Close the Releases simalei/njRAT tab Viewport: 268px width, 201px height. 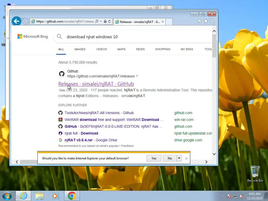[163, 22]
